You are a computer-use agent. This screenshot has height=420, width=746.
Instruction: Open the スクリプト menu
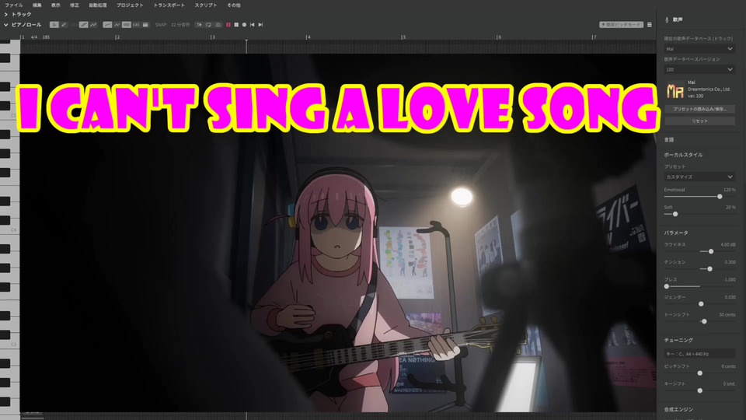(x=205, y=5)
